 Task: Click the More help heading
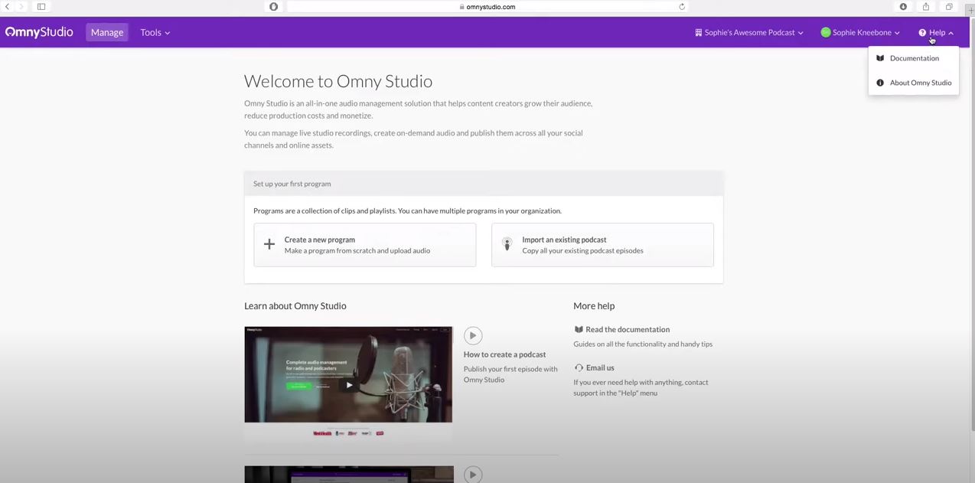tap(594, 306)
